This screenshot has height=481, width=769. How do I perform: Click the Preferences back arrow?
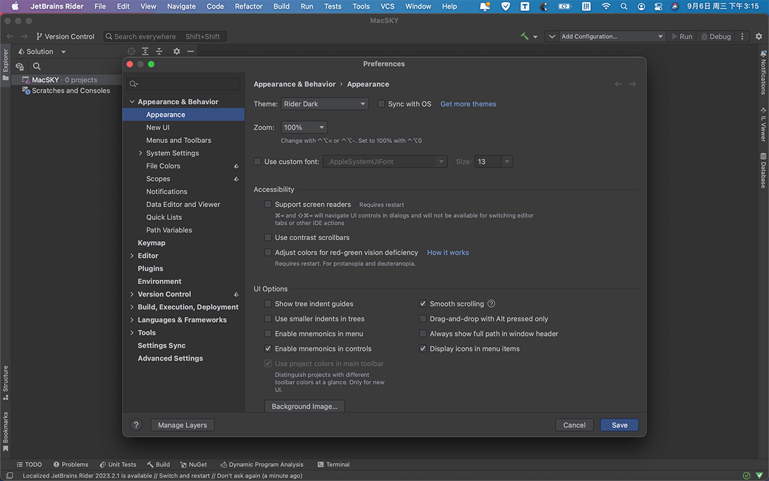618,84
